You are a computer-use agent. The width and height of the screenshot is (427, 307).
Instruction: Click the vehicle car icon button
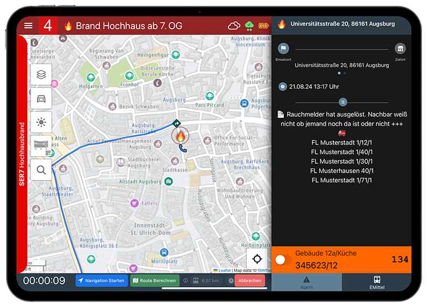(41, 99)
